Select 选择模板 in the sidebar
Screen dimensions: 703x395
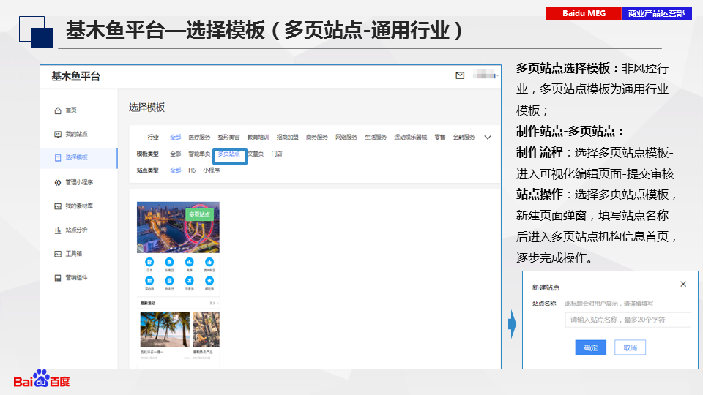point(79,158)
